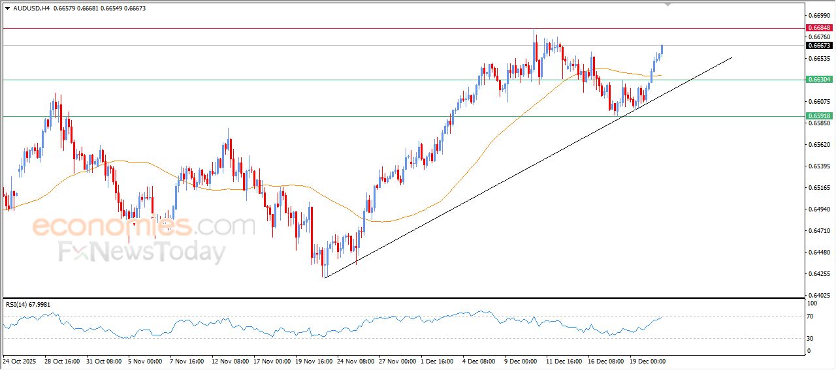Click the current price label 0.66673
This screenshot has width=836, height=370.
point(819,46)
